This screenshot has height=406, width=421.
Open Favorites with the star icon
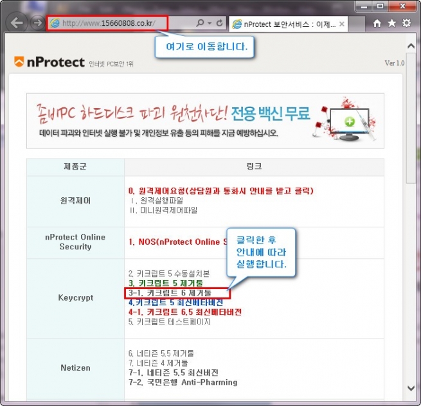coord(391,23)
